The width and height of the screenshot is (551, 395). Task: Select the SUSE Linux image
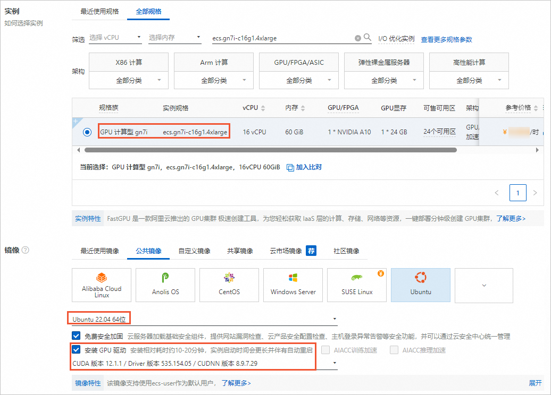tap(357, 285)
